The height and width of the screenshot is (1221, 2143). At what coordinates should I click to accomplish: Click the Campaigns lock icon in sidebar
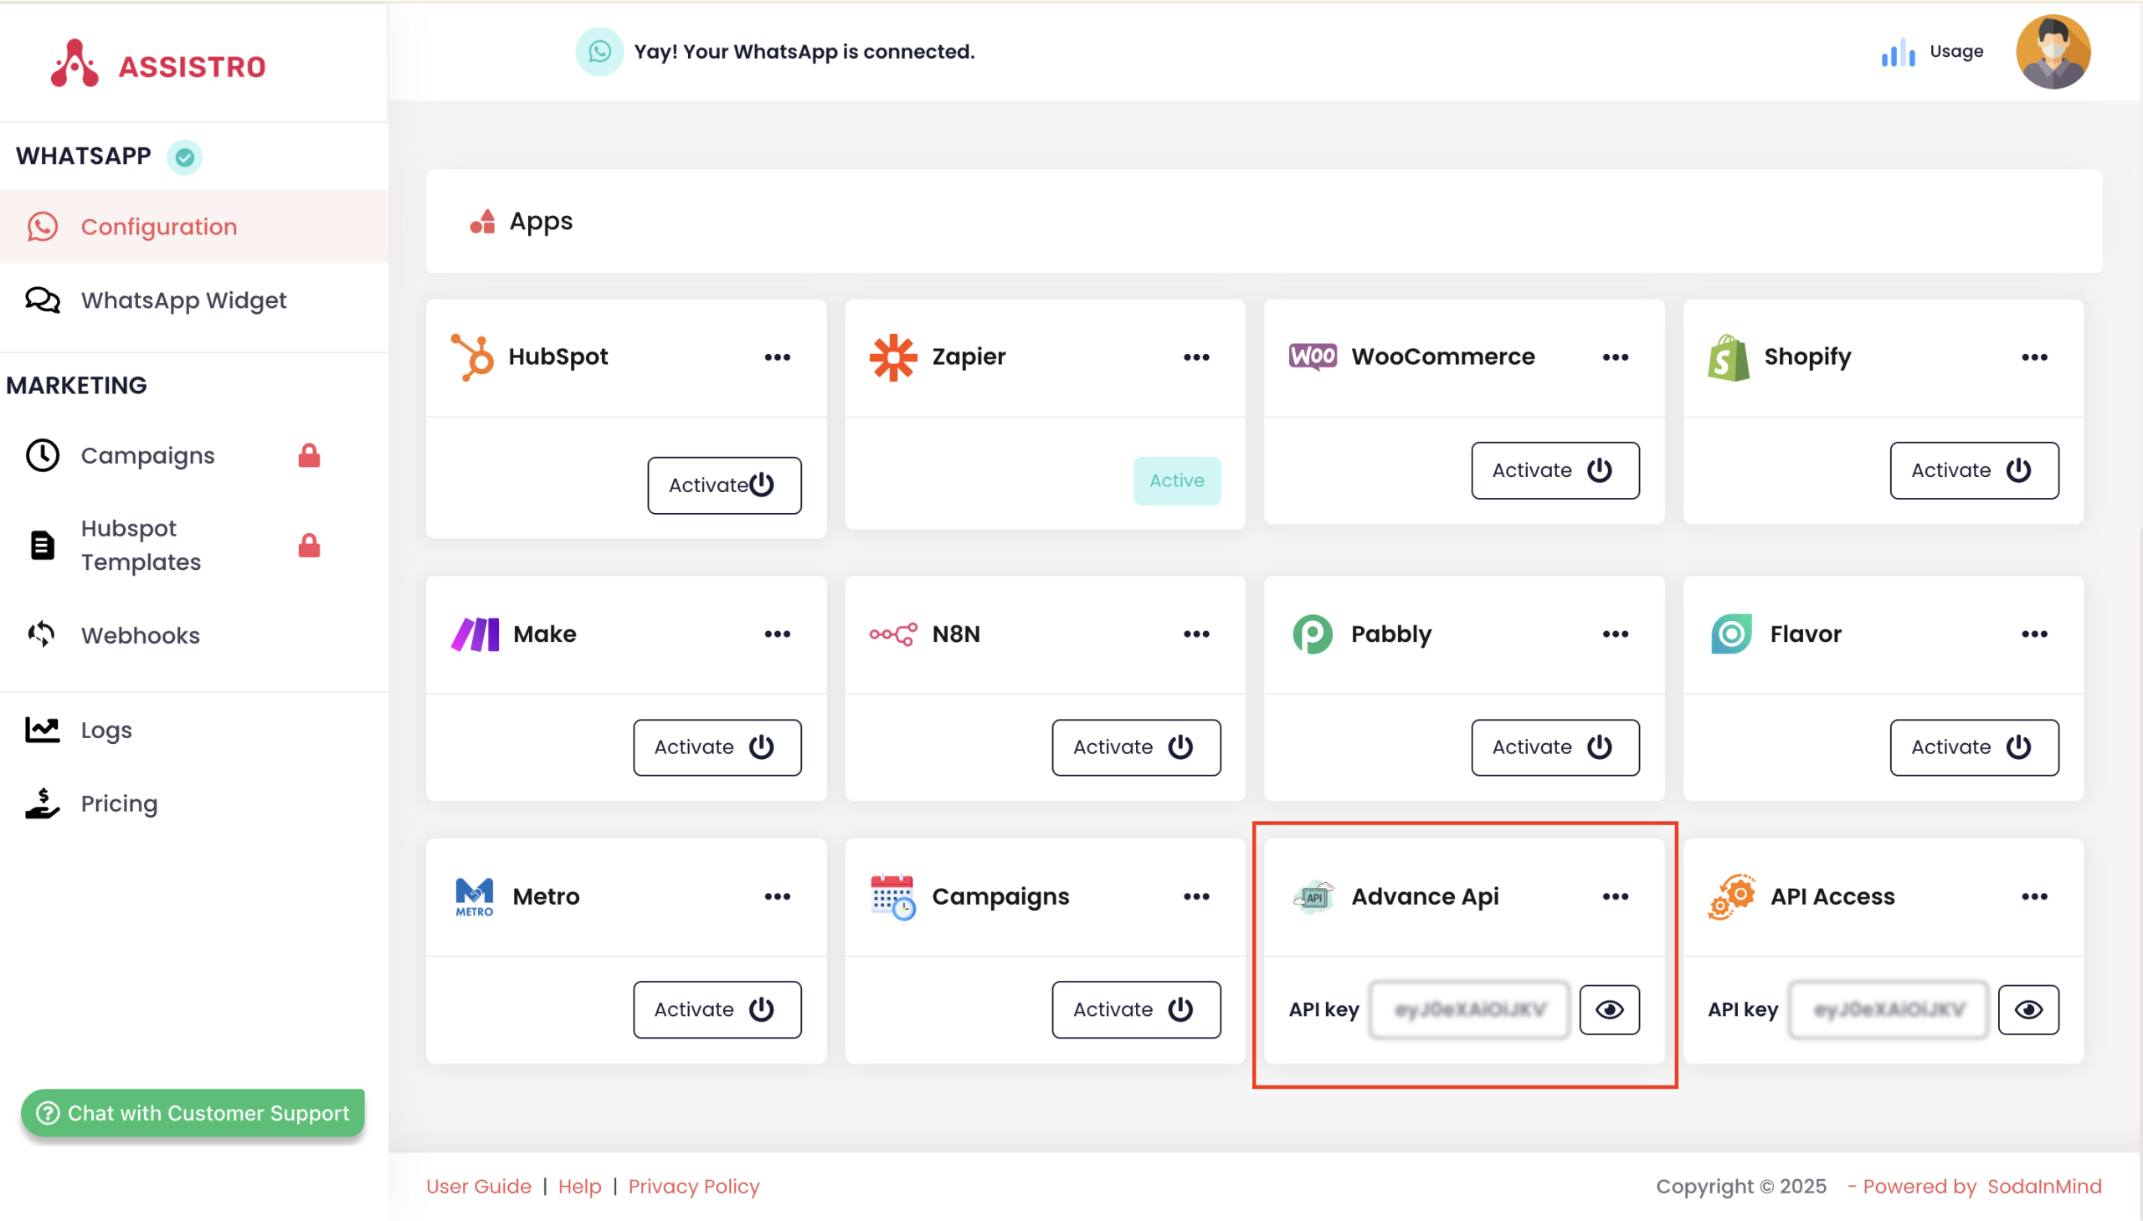[309, 455]
